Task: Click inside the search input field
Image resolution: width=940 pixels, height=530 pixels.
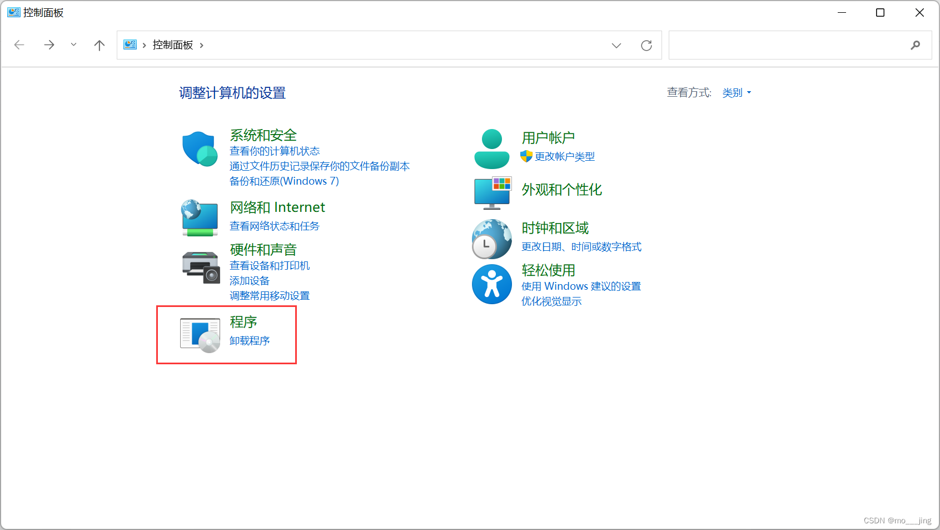Action: click(x=778, y=45)
